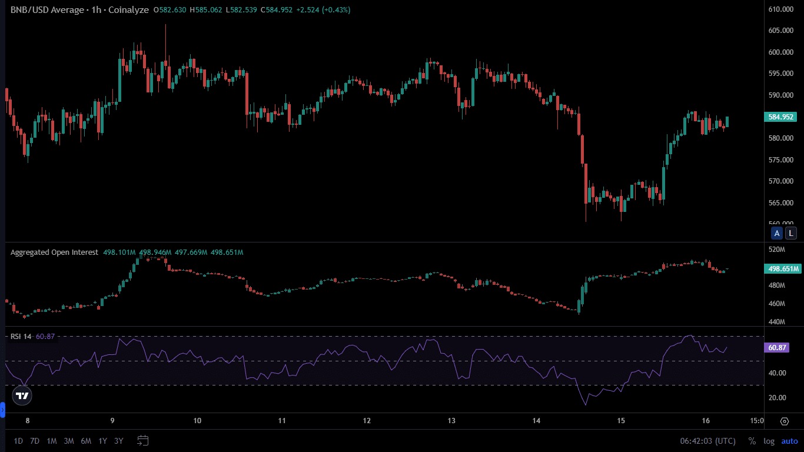Choose the 1Y date range

[x=102, y=441]
